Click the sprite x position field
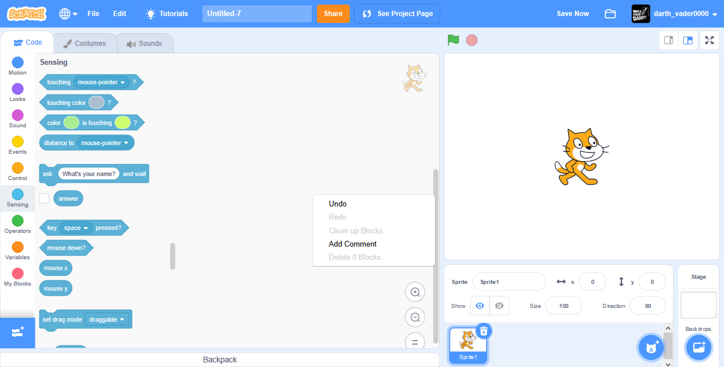Image resolution: width=724 pixels, height=367 pixels. point(592,282)
